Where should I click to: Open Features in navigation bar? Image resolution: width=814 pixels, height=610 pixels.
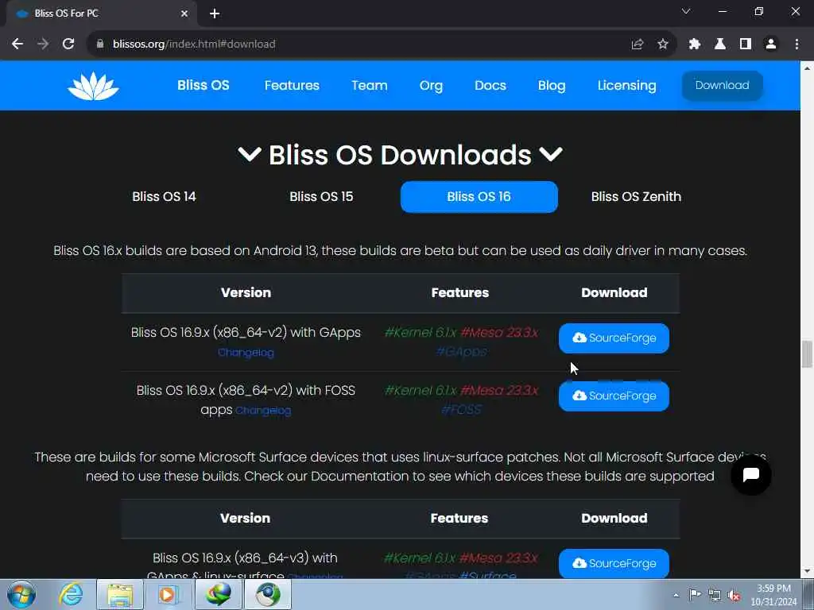[x=292, y=85]
